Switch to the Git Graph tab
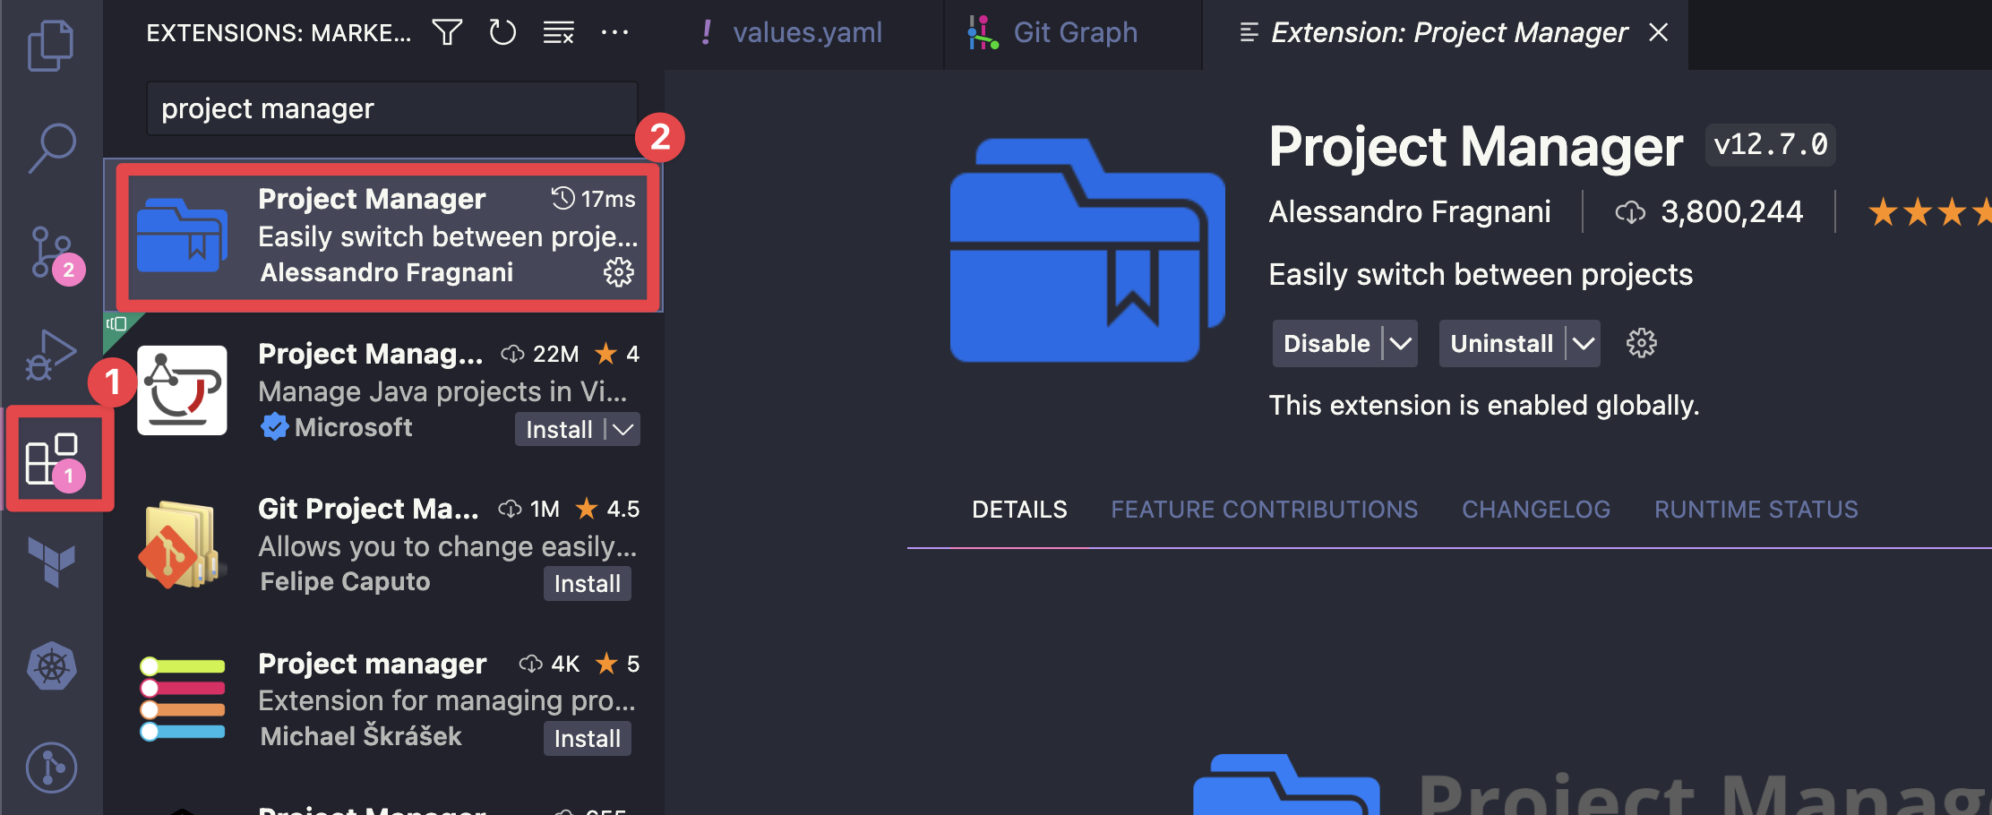The image size is (1992, 815). point(1073,33)
